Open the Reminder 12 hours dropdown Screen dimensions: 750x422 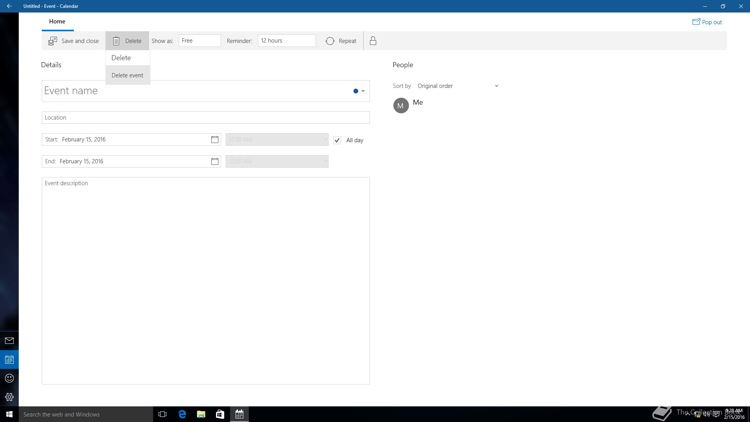286,41
